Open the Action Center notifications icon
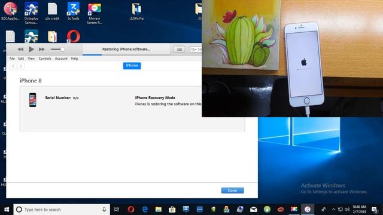 [x=375, y=210]
